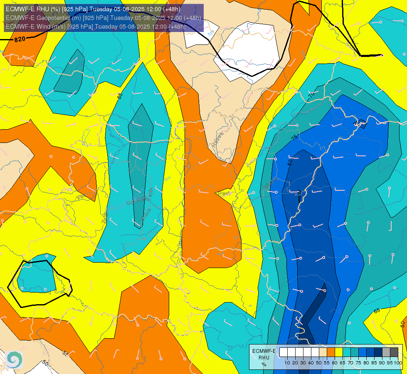Click the swirl logo icon in the corner

pyautogui.click(x=14, y=359)
